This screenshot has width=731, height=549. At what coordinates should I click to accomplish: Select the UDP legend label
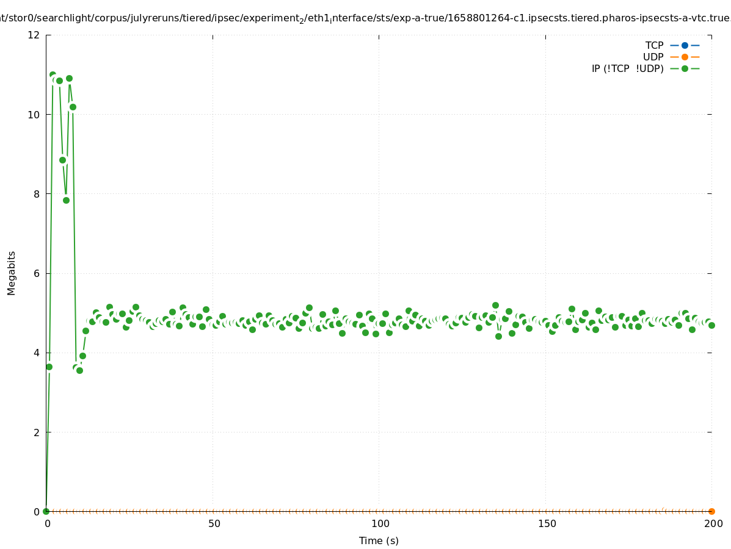653,57
